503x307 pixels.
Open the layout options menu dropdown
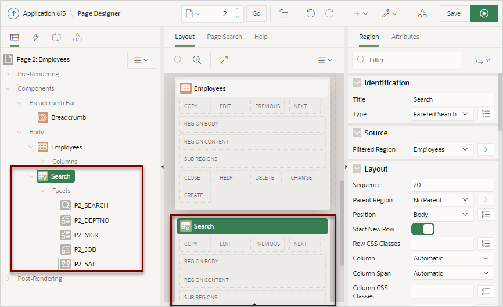click(x=325, y=60)
